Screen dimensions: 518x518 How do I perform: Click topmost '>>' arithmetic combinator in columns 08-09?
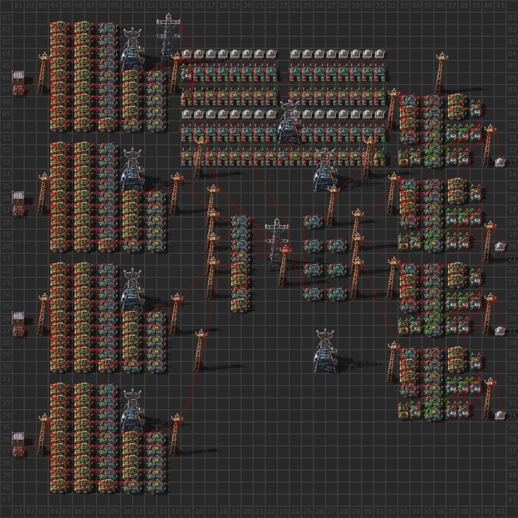coord(108,27)
